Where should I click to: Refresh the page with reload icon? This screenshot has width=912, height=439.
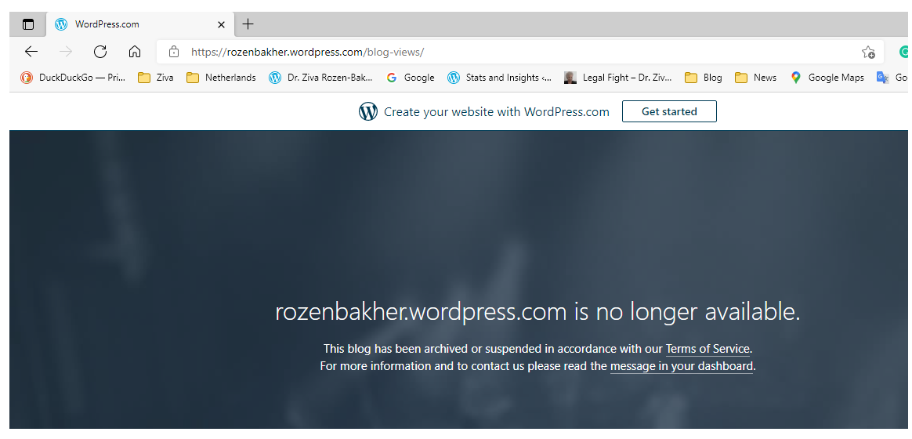[100, 52]
